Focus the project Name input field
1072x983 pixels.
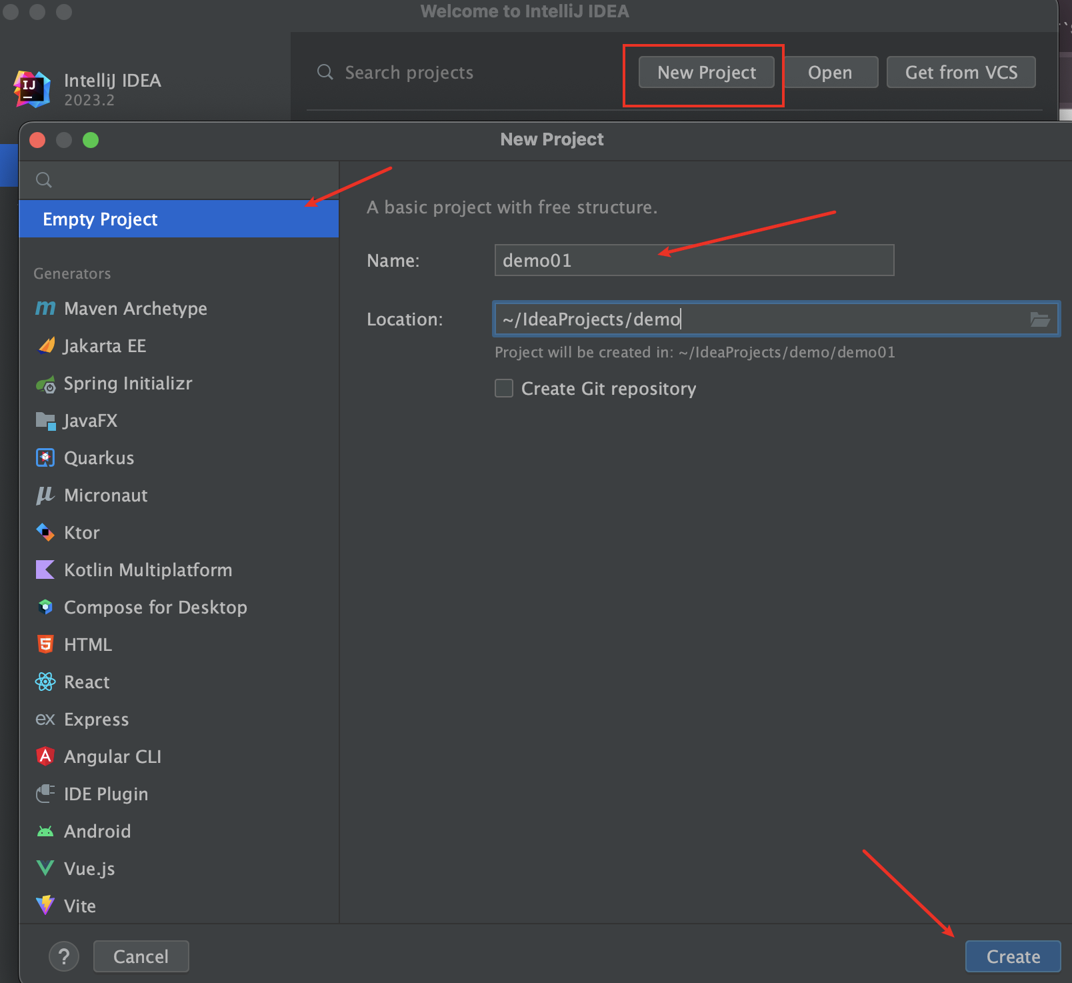693,261
